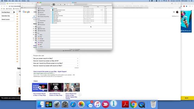Open the Trash from the Dock

pos(153,104)
